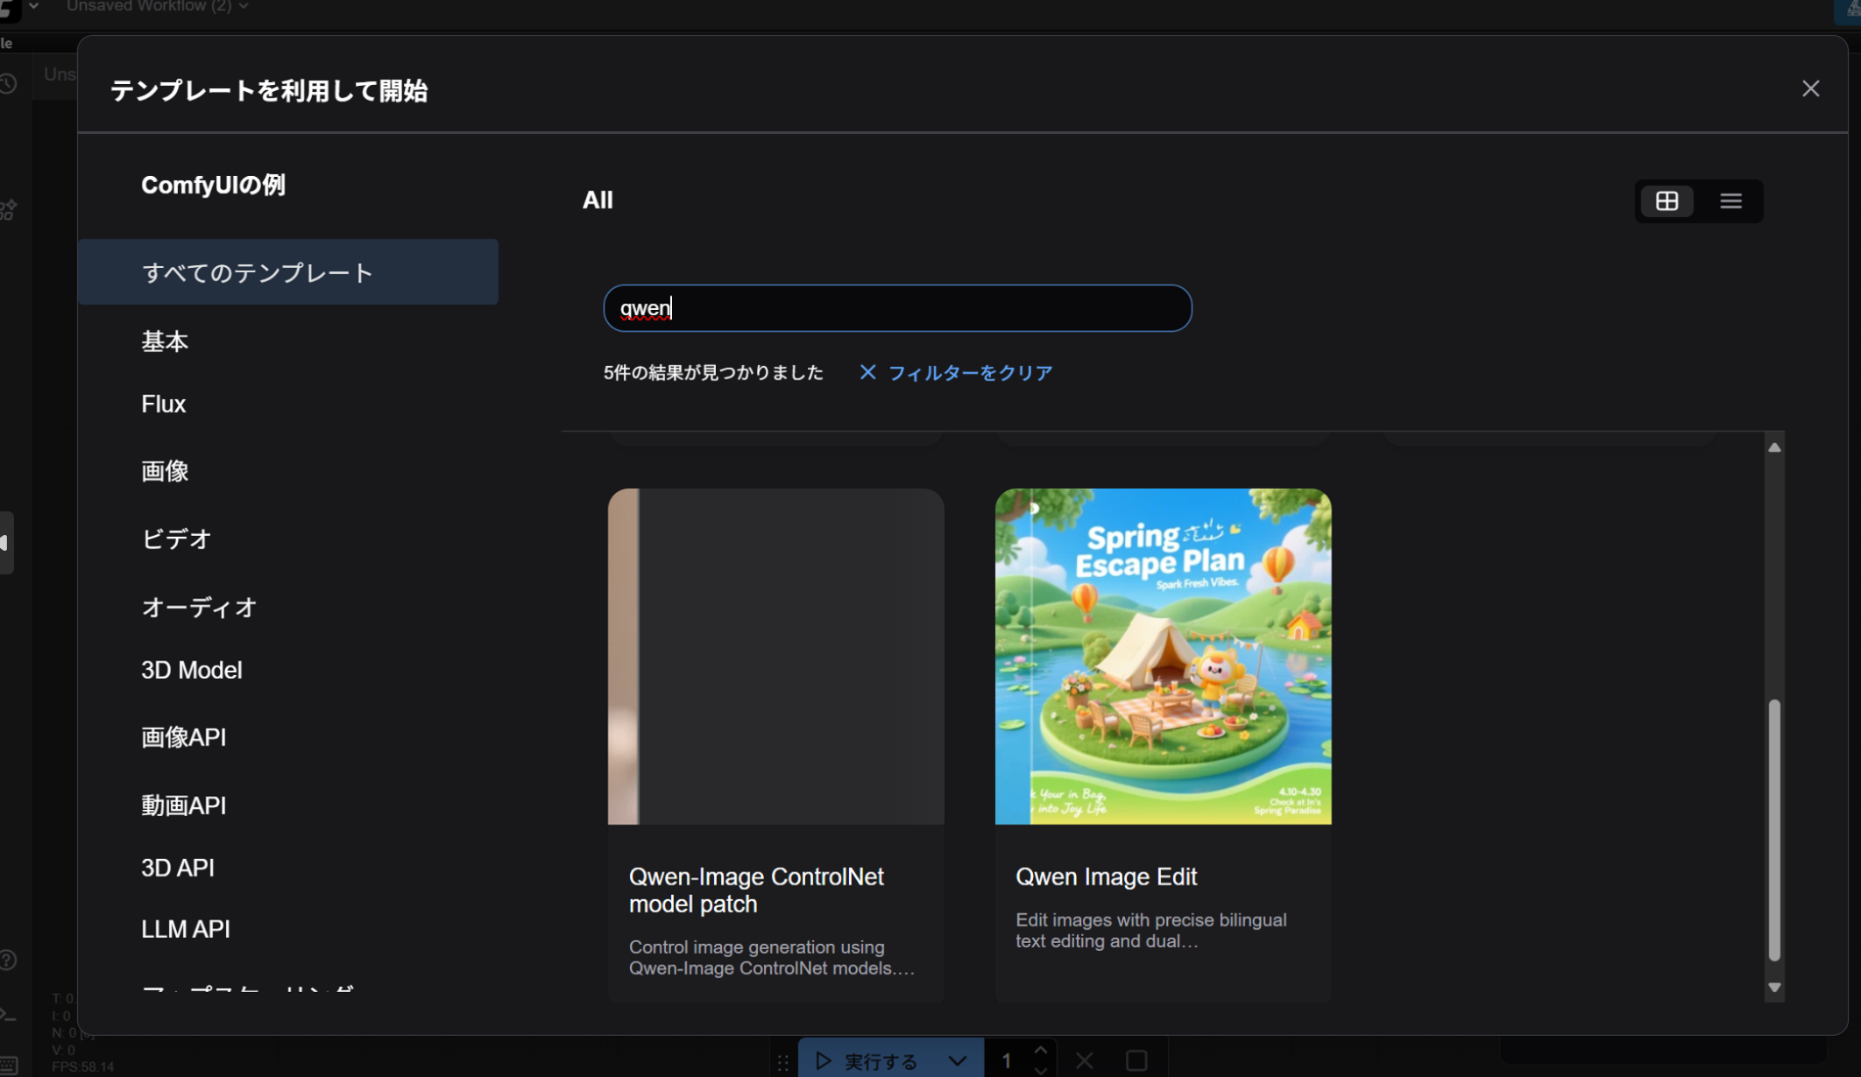Select the ビデオ category
This screenshot has width=1861, height=1077.
[176, 538]
